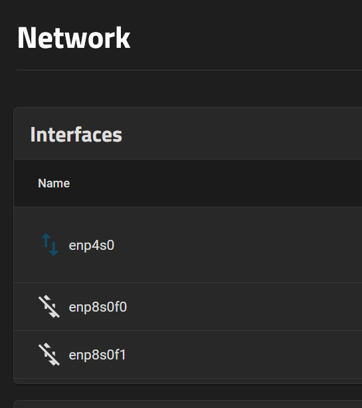Screen dimensions: 362x408
Task: Select the enp8s0f0 interface name
Action: tap(98, 307)
